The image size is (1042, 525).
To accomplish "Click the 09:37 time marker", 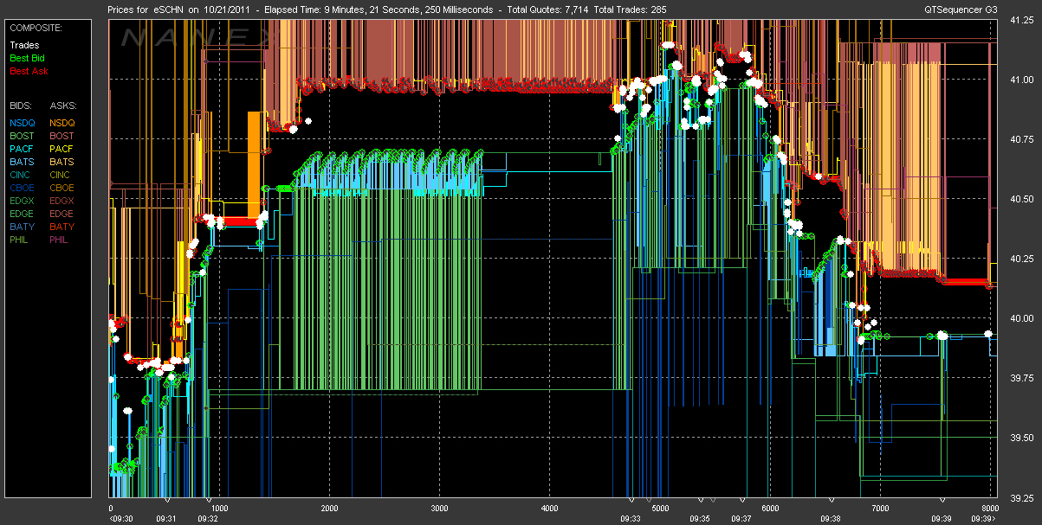I will (x=741, y=519).
